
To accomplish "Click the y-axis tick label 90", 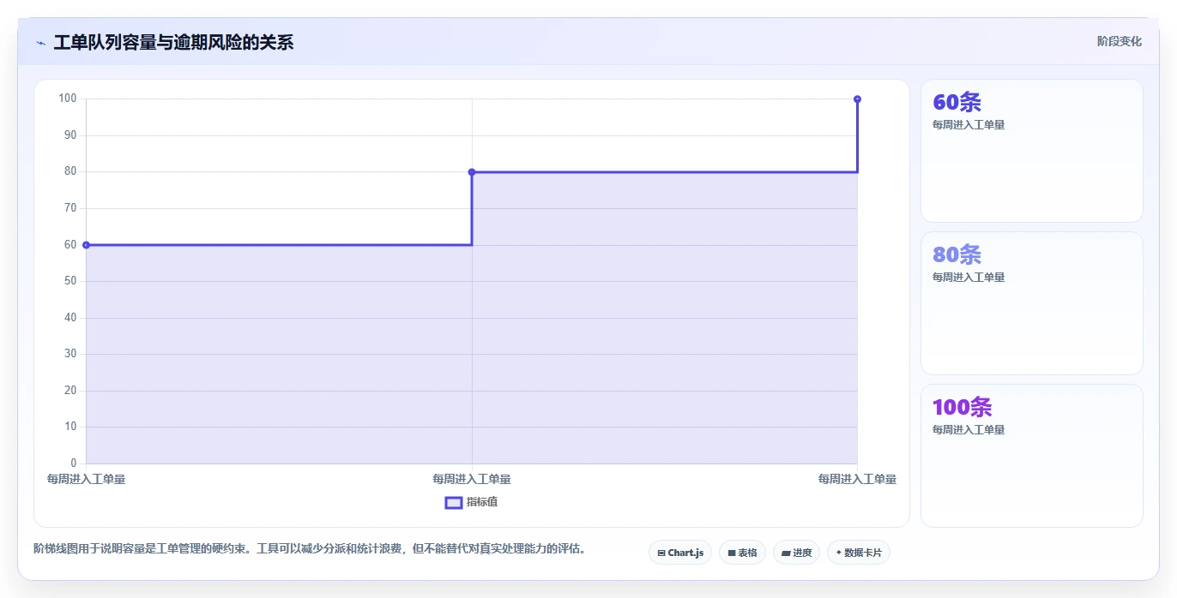I will [70, 135].
